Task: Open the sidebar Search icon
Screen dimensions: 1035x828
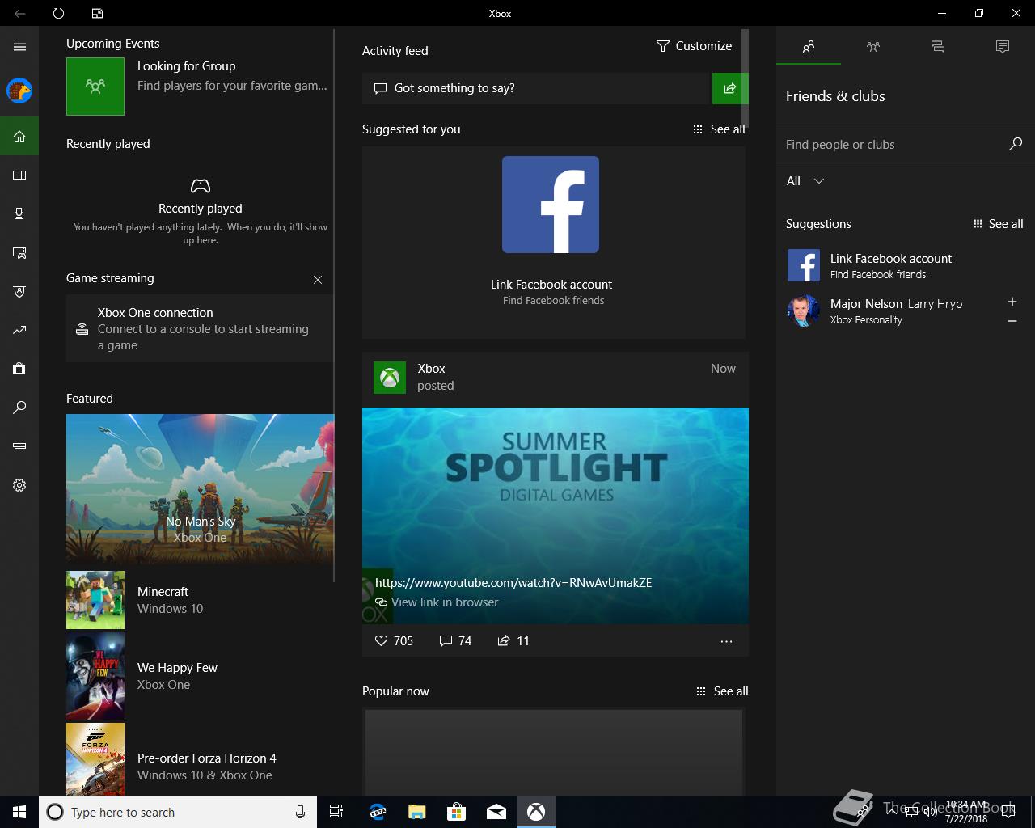Action: 19,408
